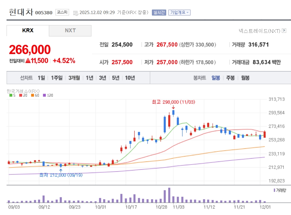Show the 10년 line chart
Viewport: 291px width, 215px height.
[130, 78]
